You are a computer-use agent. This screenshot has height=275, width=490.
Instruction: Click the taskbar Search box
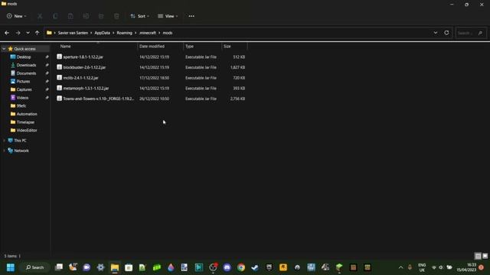pyautogui.click(x=35, y=267)
